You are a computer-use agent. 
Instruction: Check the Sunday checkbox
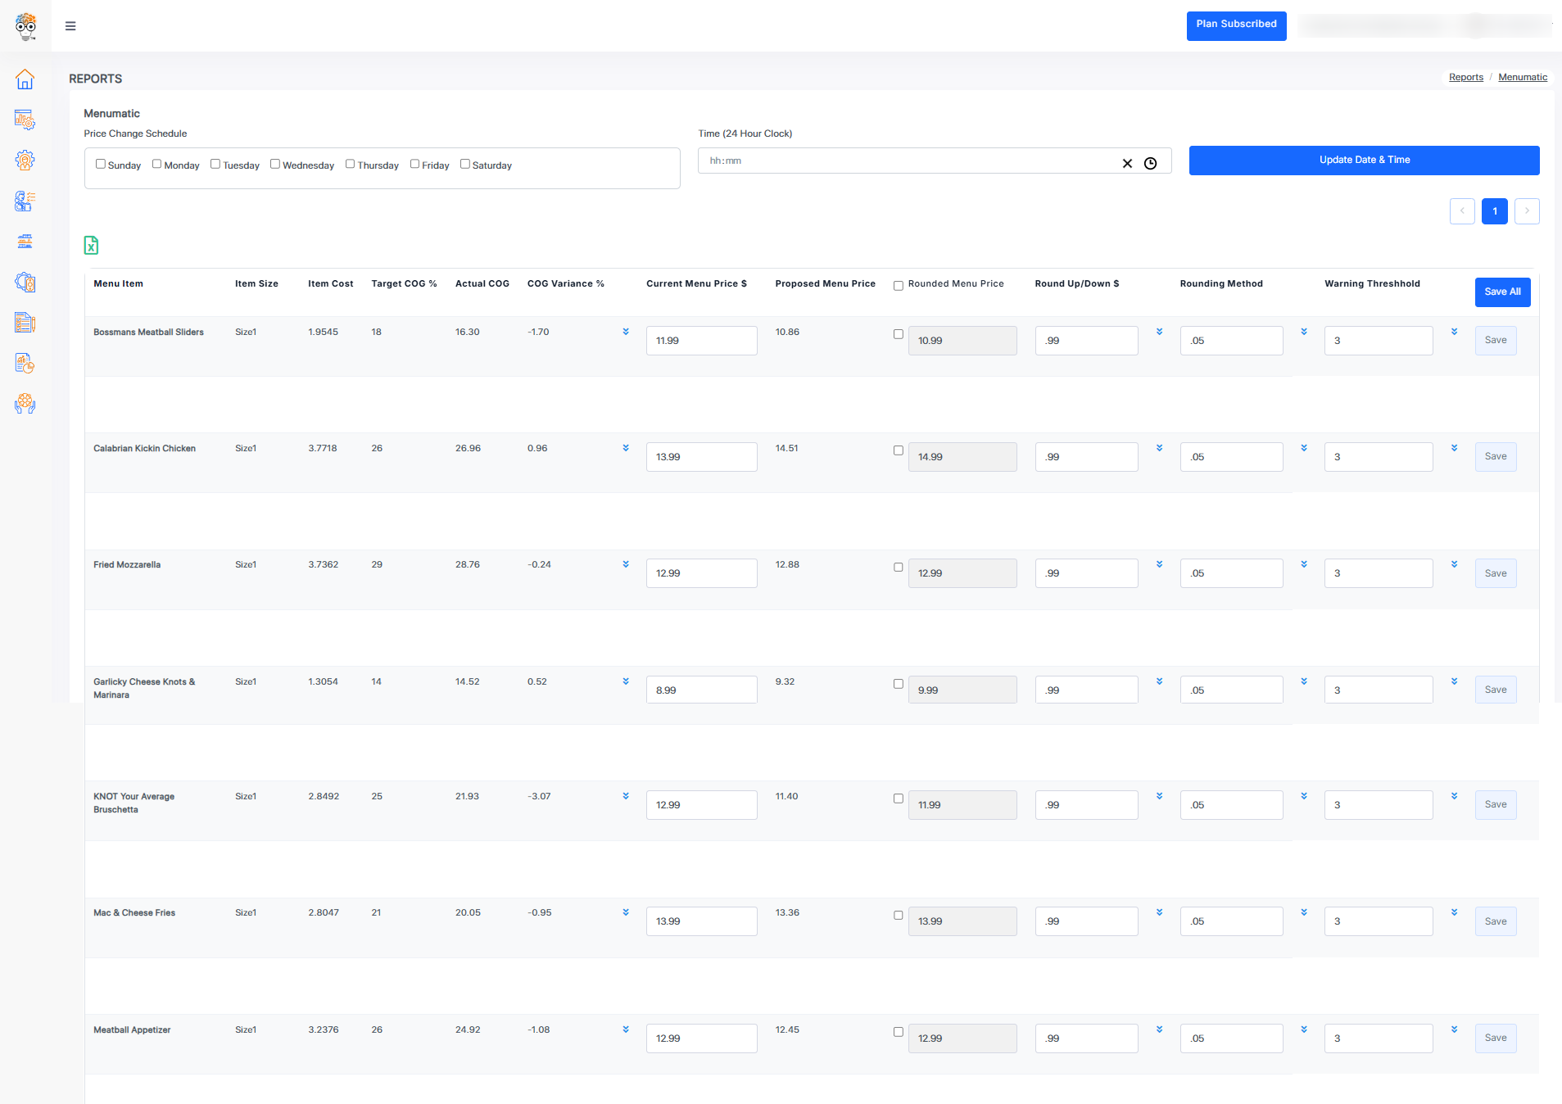click(101, 164)
